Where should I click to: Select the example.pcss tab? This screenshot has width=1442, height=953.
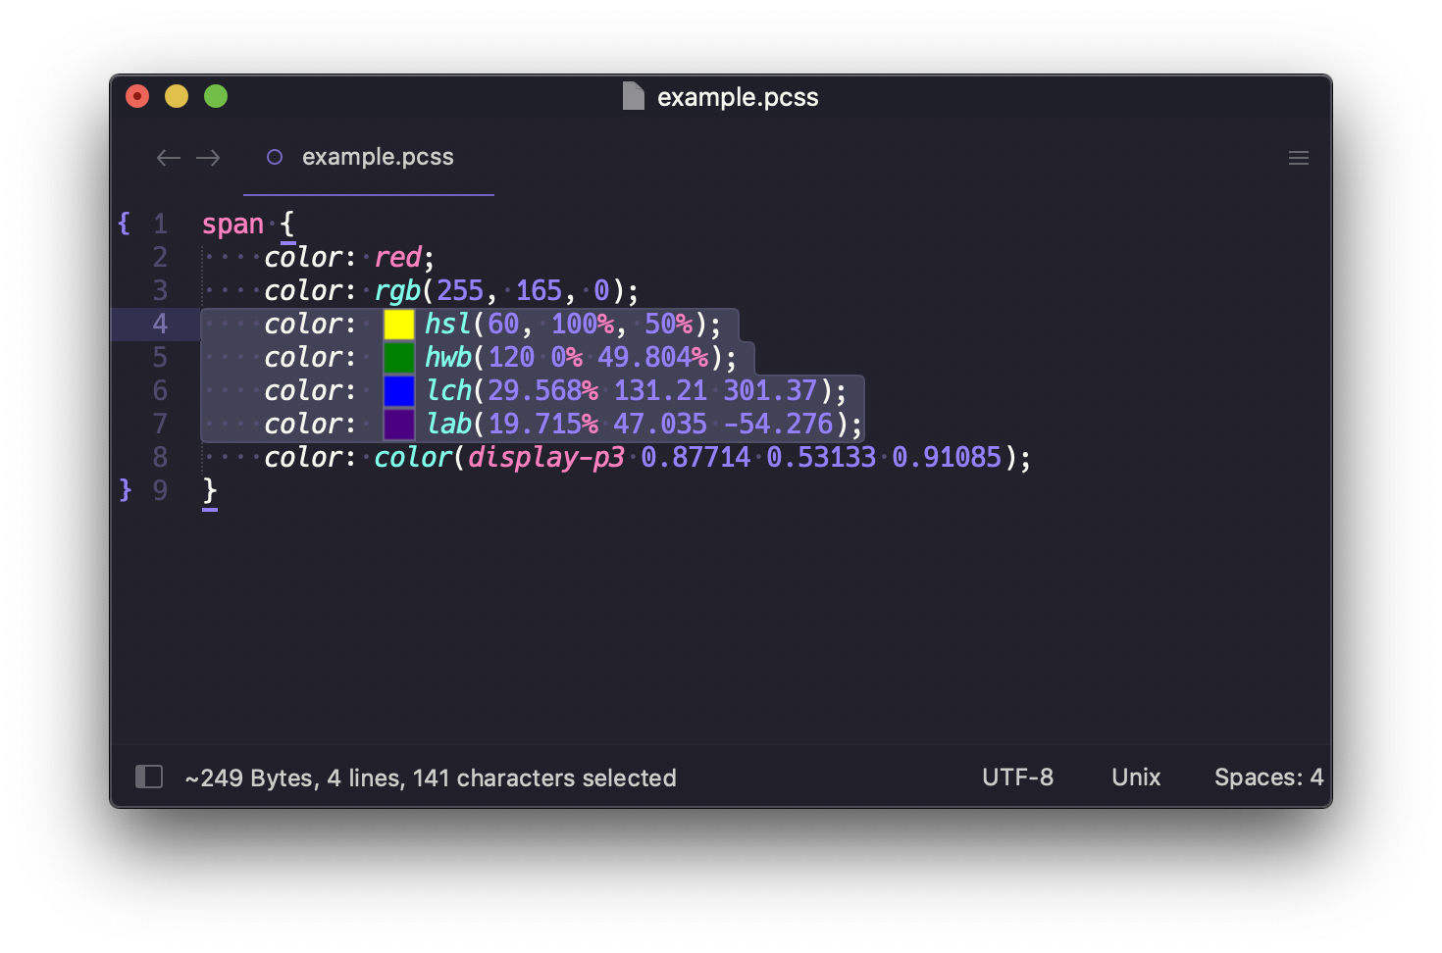pyautogui.click(x=369, y=157)
